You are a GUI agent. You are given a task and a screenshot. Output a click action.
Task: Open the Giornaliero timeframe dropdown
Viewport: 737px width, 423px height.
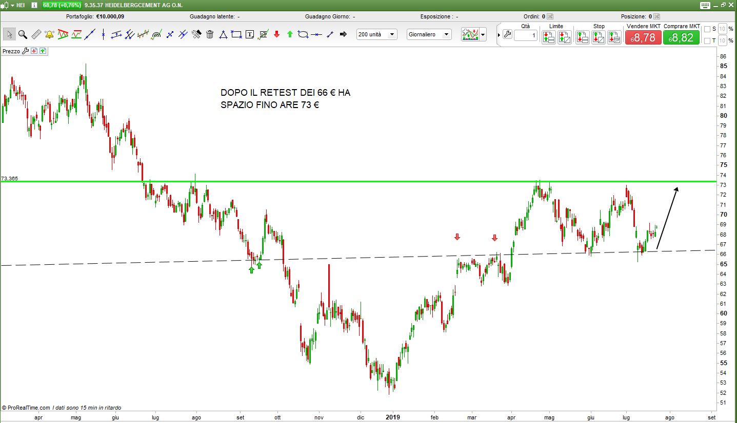[429, 34]
